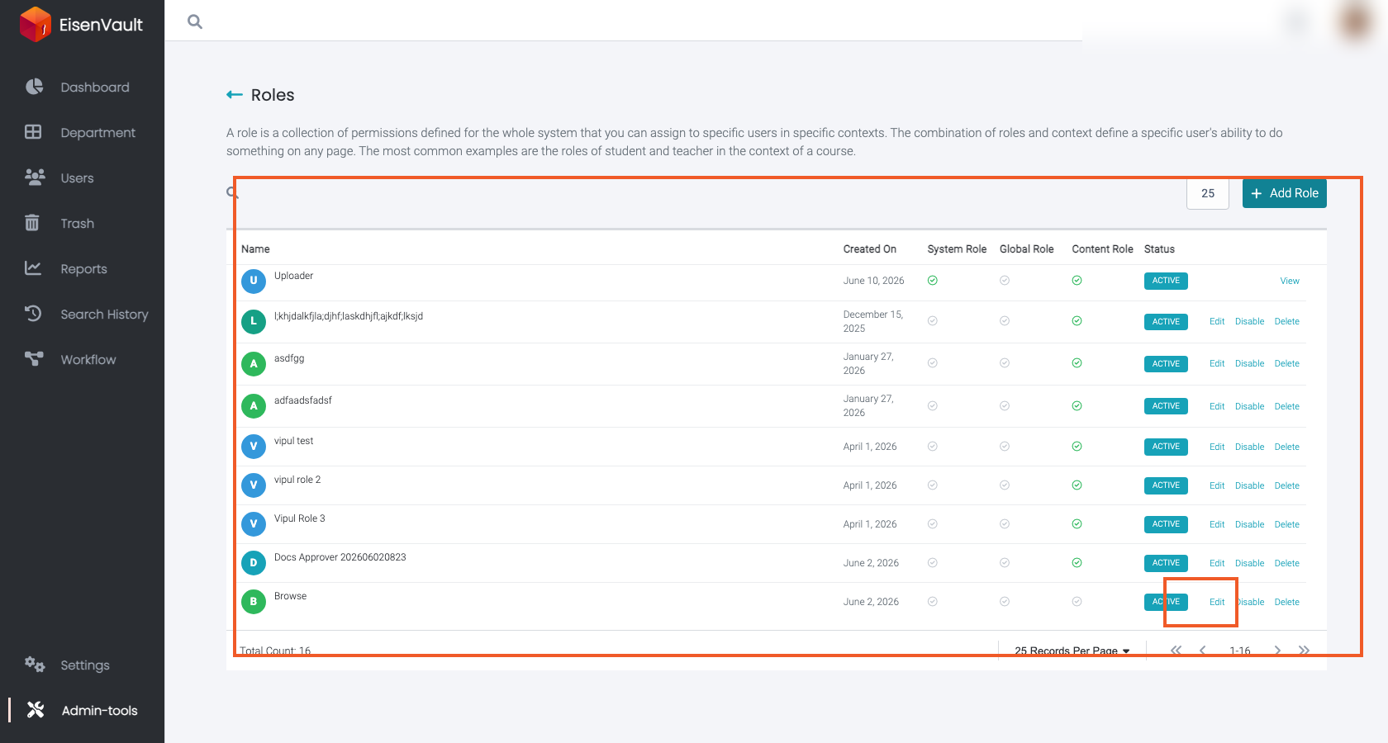Click Uploader Content Role check icon

[1077, 281]
